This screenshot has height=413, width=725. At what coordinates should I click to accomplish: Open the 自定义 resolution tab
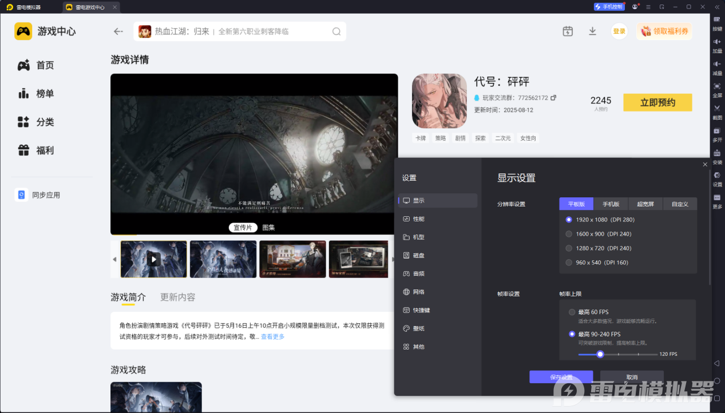pyautogui.click(x=680, y=204)
